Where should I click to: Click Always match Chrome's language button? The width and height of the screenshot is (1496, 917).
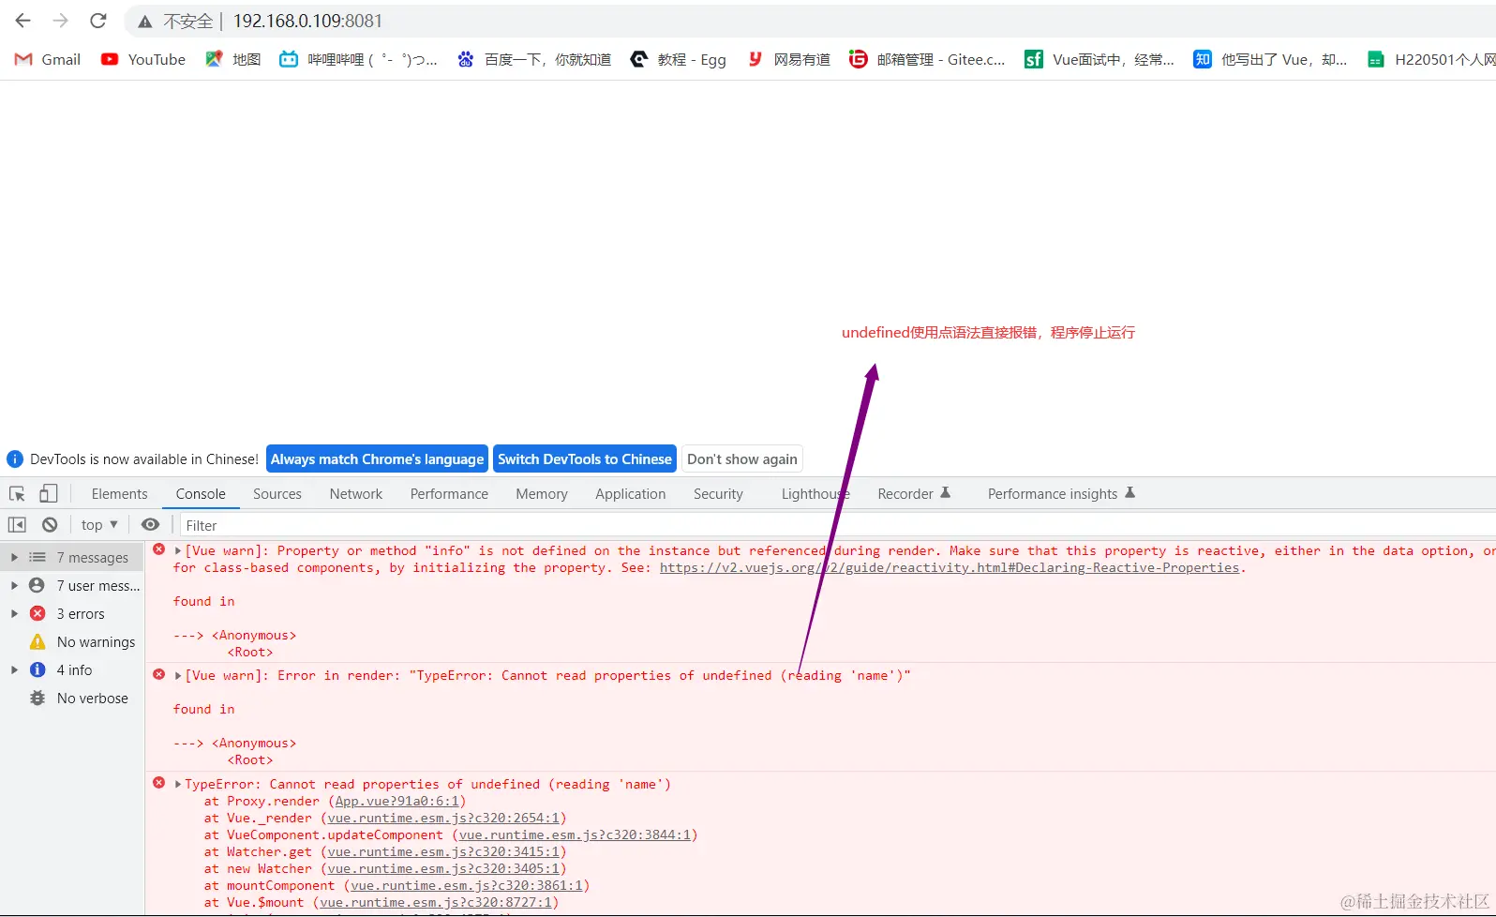(377, 459)
